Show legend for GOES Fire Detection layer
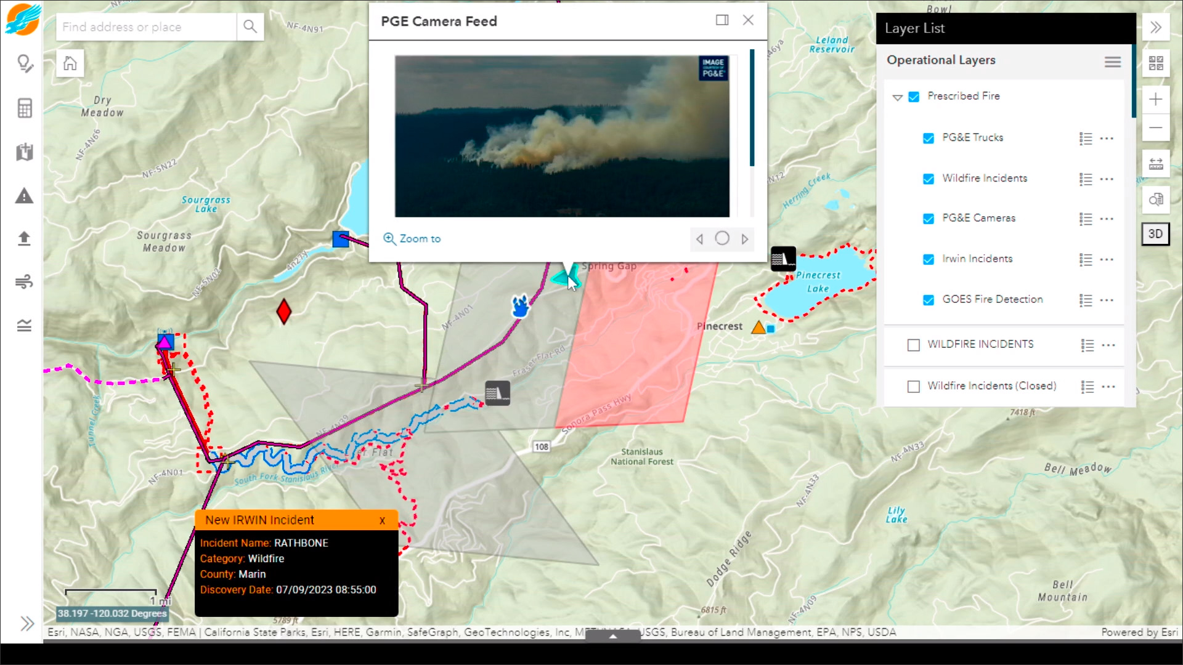Image resolution: width=1183 pixels, height=665 pixels. [x=1085, y=300]
